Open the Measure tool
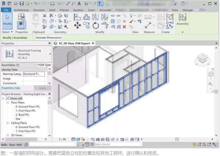220x156 pixels. click(149, 25)
